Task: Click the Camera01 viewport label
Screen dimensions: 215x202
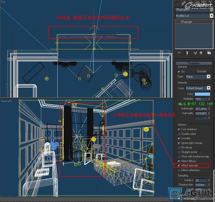Action: [x=6, y=101]
